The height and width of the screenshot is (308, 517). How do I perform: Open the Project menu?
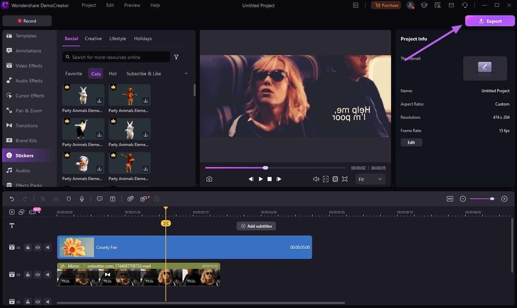pyautogui.click(x=89, y=5)
